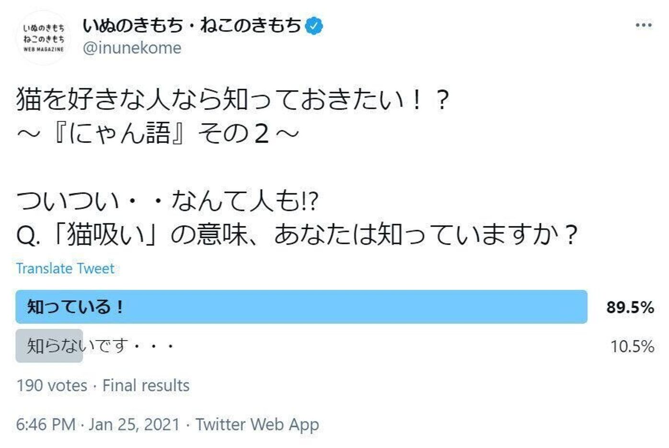Click the 10.5% poll percentage
669x448 pixels.
tap(632, 346)
